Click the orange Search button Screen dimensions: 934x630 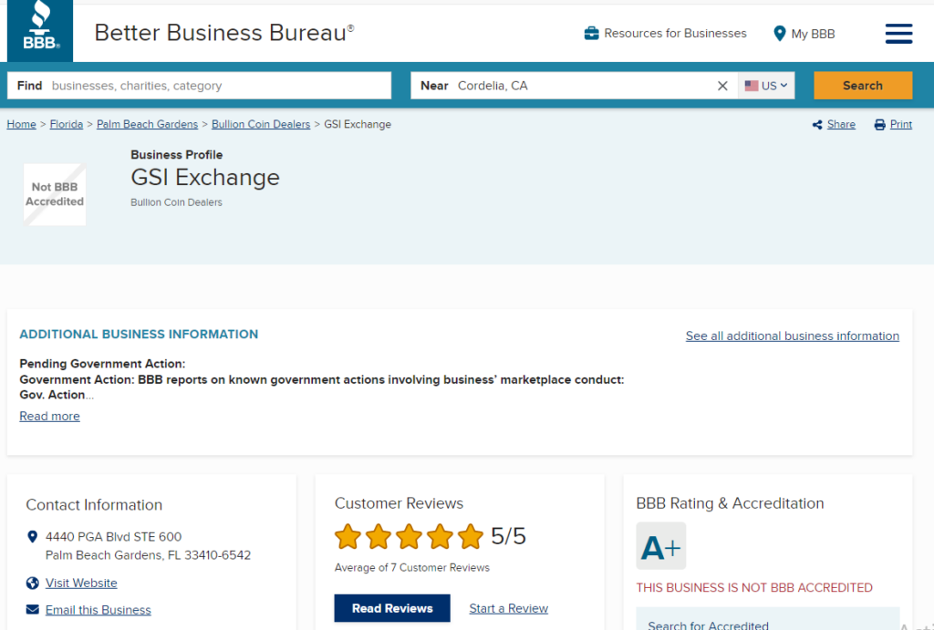863,86
